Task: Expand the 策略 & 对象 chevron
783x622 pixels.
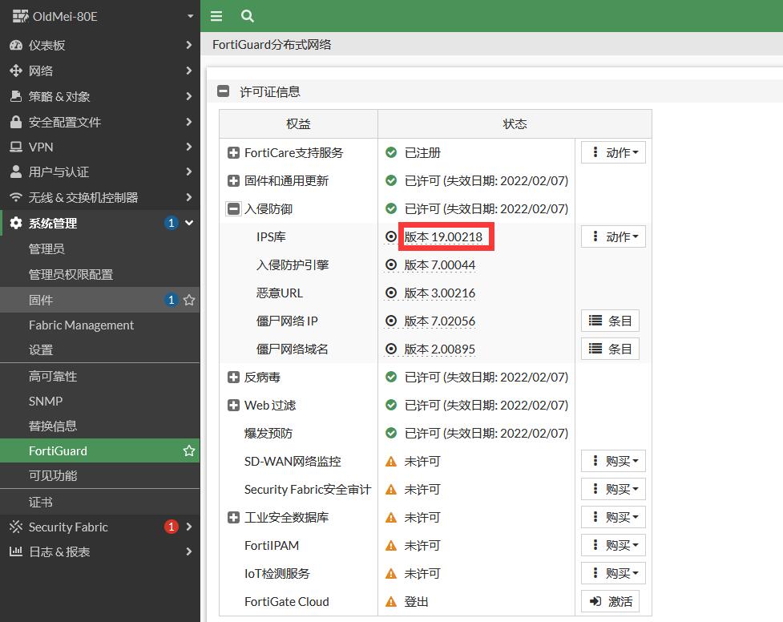Action: [x=189, y=96]
